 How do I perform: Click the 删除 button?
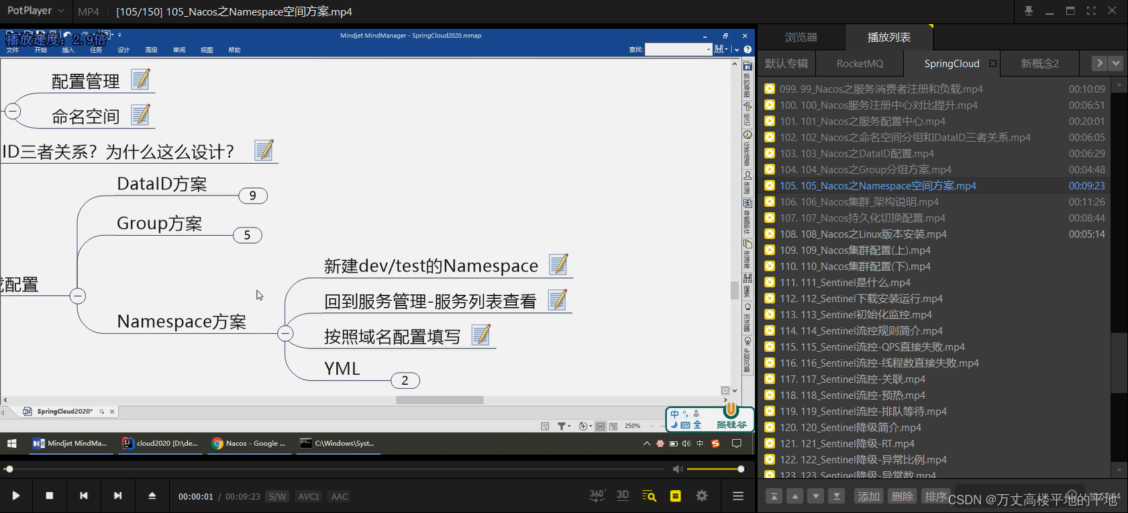[902, 496]
